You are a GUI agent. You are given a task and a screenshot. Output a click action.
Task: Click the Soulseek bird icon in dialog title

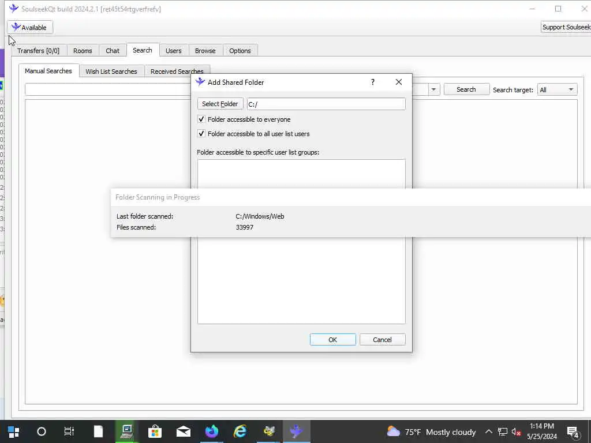pos(200,82)
